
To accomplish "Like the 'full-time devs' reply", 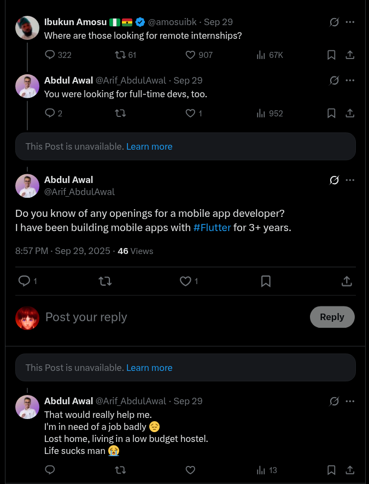I will 191,113.
